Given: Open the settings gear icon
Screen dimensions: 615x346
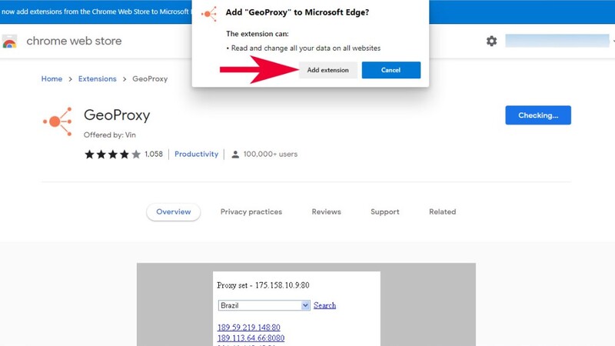Looking at the screenshot, I should click(x=491, y=41).
